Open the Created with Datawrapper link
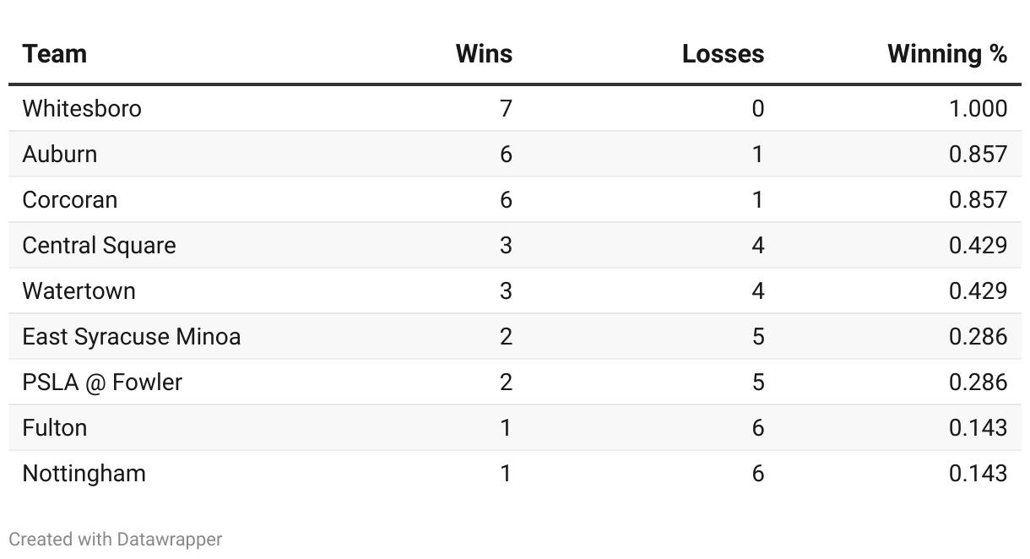This screenshot has height=559, width=1030. coord(116,539)
